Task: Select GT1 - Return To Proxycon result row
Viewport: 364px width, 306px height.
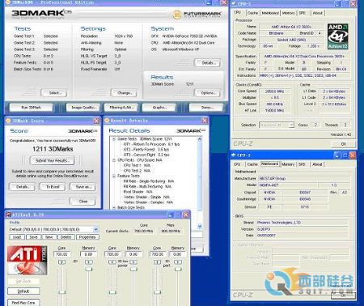Action: [151, 144]
